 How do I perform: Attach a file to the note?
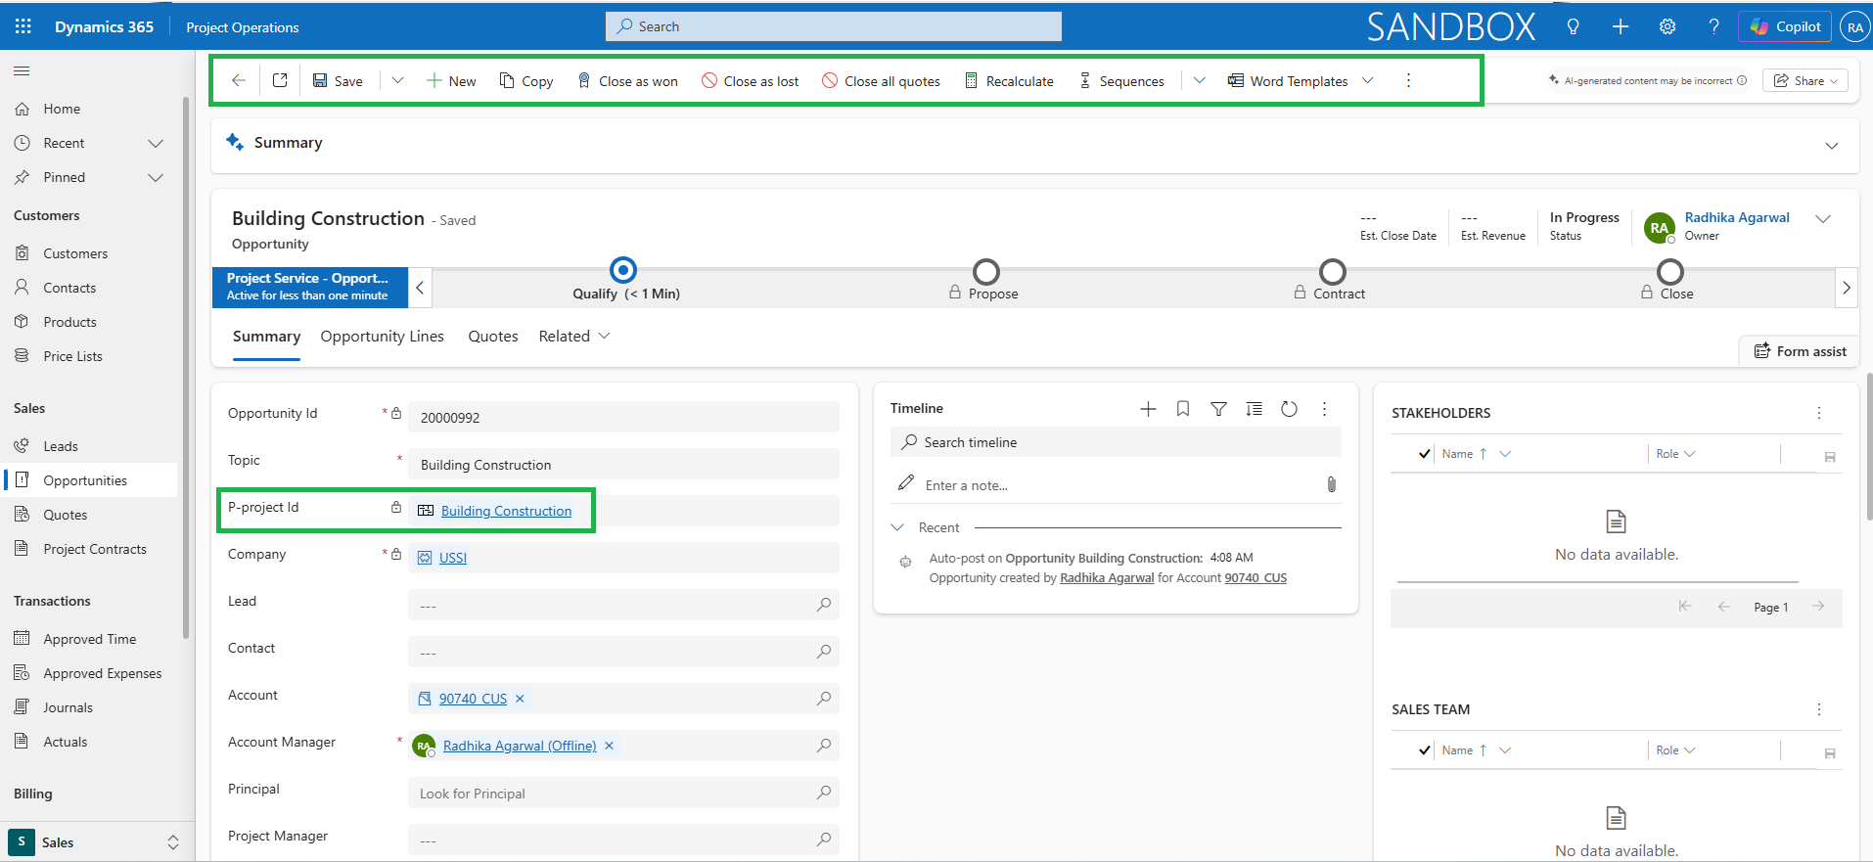tap(1331, 484)
